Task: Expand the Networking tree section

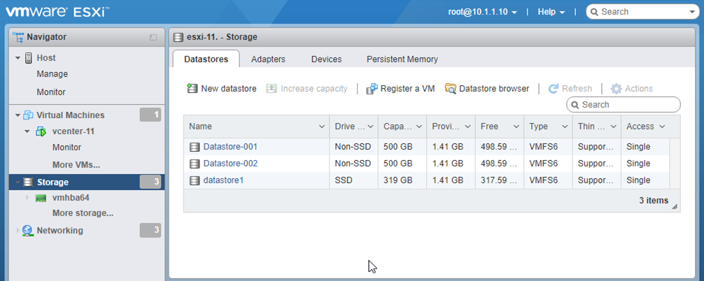Action: pos(17,231)
